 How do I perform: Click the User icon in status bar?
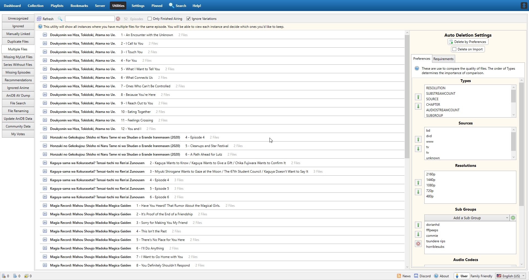coord(457,276)
